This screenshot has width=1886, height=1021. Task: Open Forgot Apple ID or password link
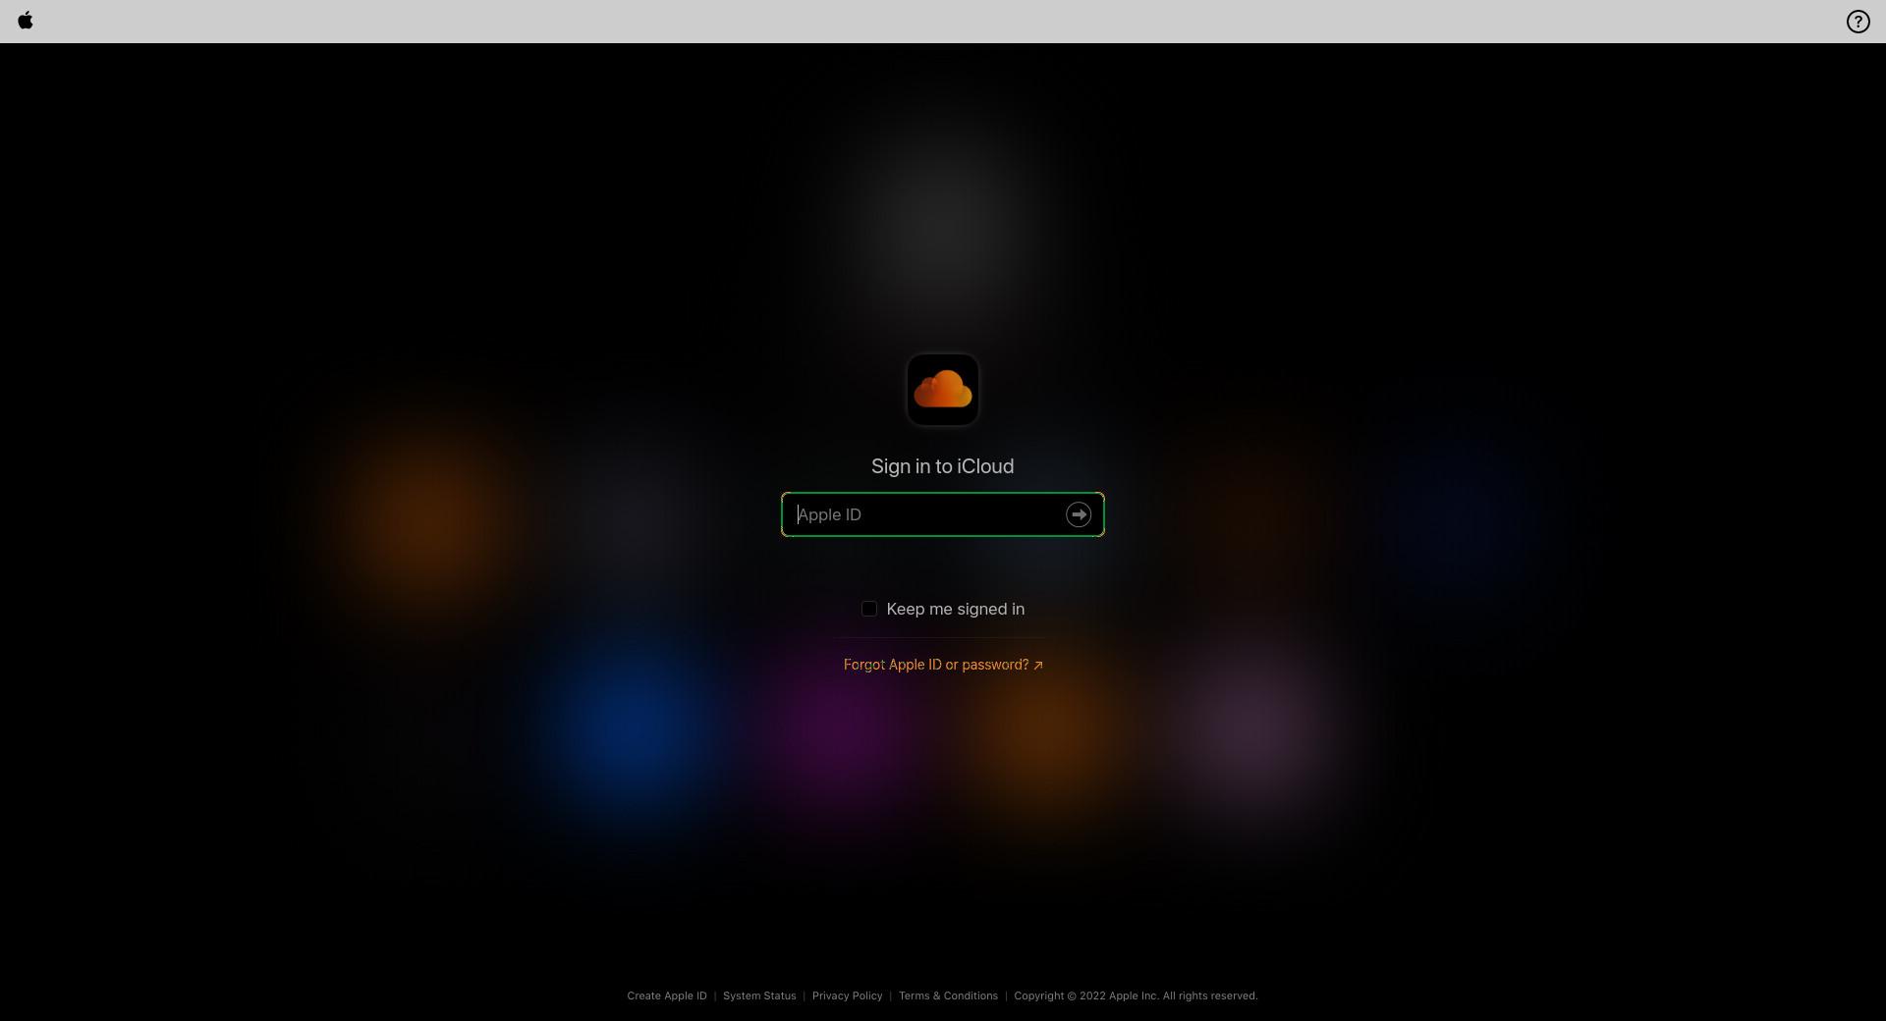coord(943,665)
